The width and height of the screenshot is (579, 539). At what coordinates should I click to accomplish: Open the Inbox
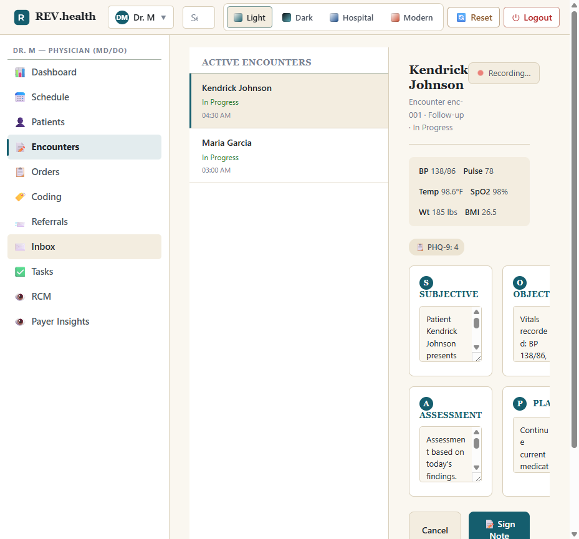[x=84, y=247]
